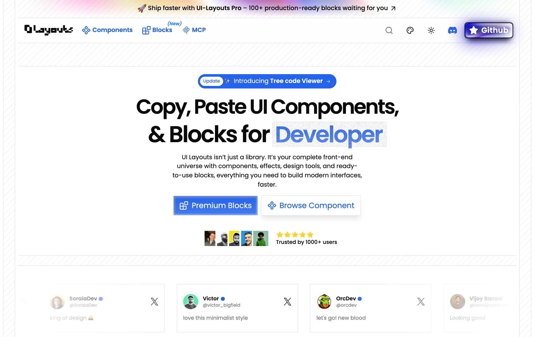Go to the MCP nav item
539x337 pixels.
(x=194, y=30)
